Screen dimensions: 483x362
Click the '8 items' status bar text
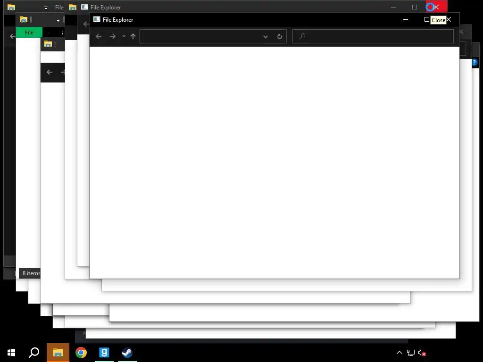point(31,273)
